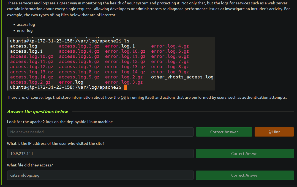The image size is (297, 187).
Task: Click error.log.10.gz in the terminal listing
Action: (125, 51)
